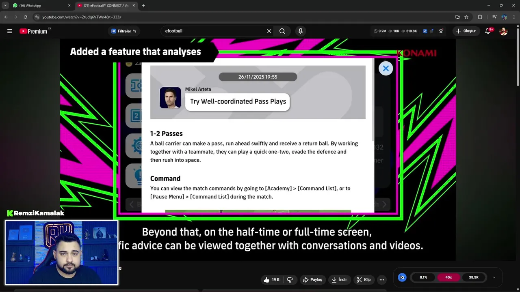Open the browser extensions puzzle icon
The height and width of the screenshot is (292, 520).
[x=480, y=17]
